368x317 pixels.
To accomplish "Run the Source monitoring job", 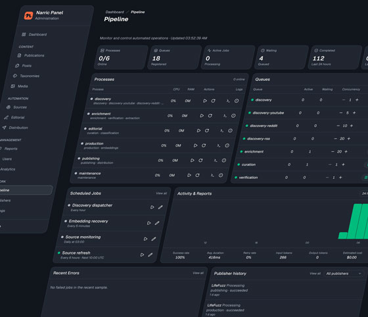I will point(145,239).
